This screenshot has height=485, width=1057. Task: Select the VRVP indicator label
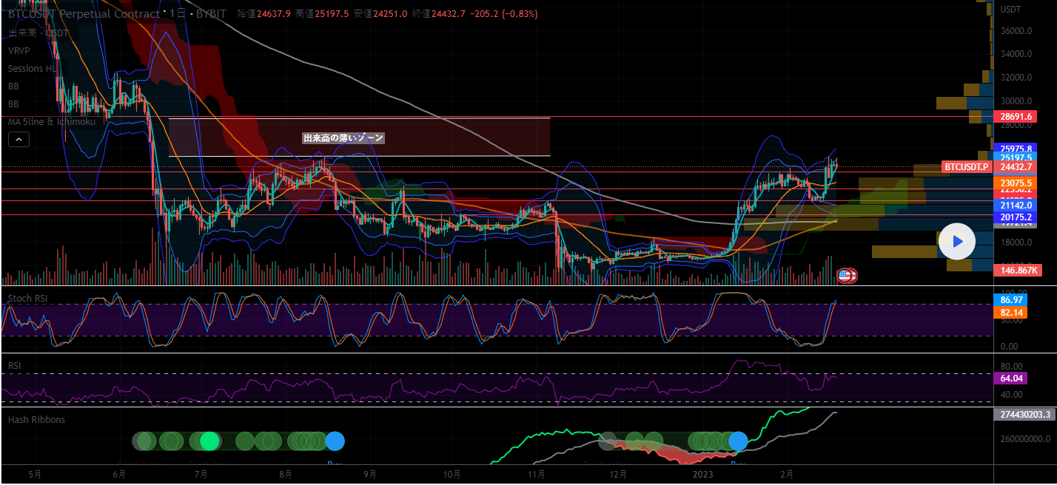point(19,51)
